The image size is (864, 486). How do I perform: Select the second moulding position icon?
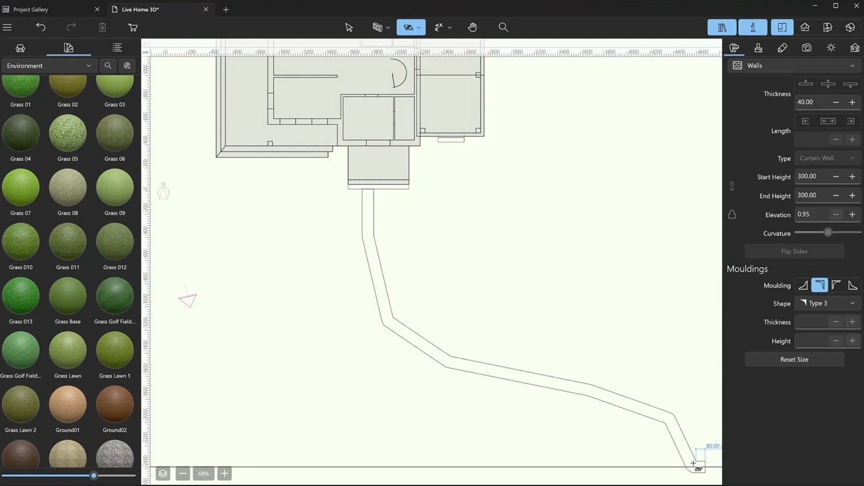tap(820, 286)
